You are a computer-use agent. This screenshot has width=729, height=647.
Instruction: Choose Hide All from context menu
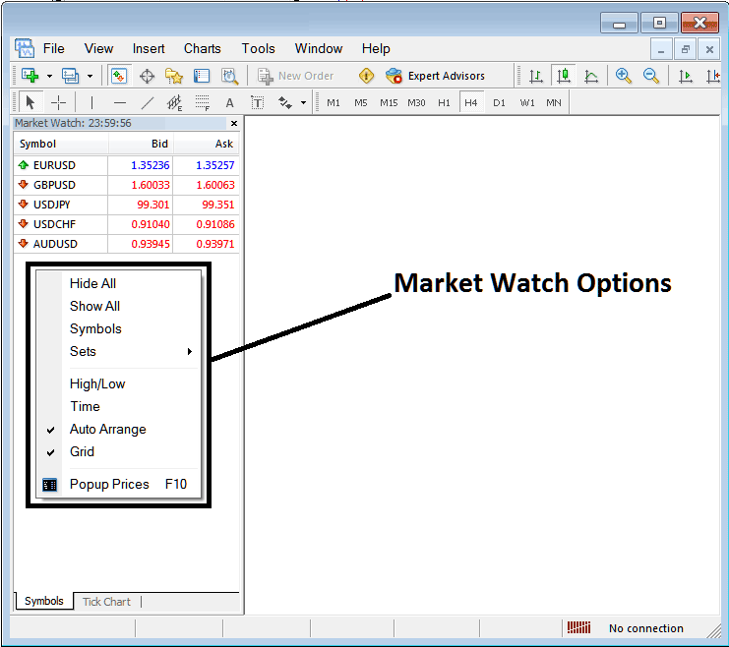[92, 283]
